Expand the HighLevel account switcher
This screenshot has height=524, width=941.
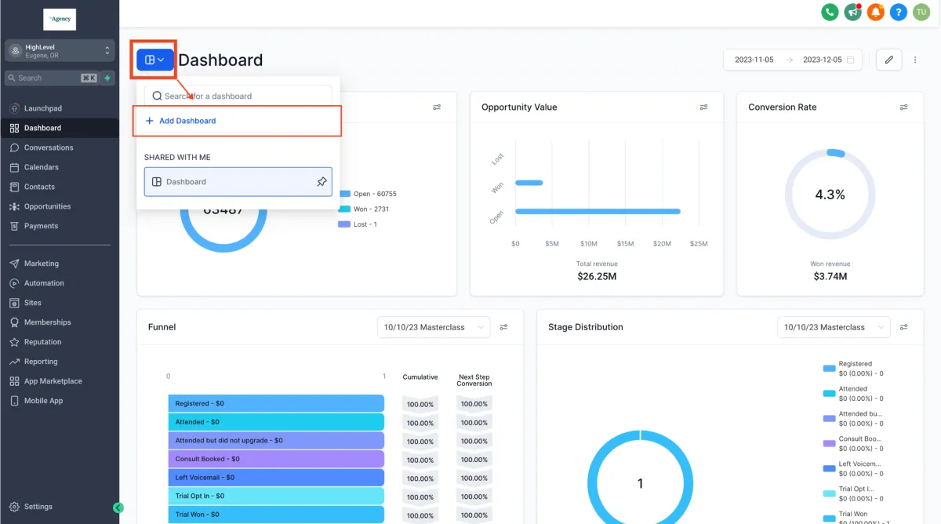coord(60,51)
